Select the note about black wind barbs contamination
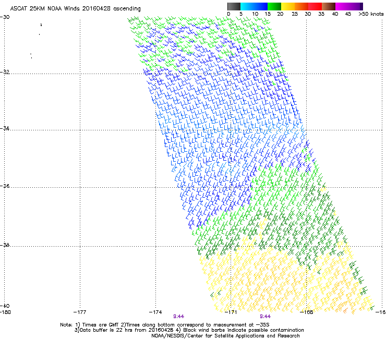386x339 pixels. click(x=240, y=330)
